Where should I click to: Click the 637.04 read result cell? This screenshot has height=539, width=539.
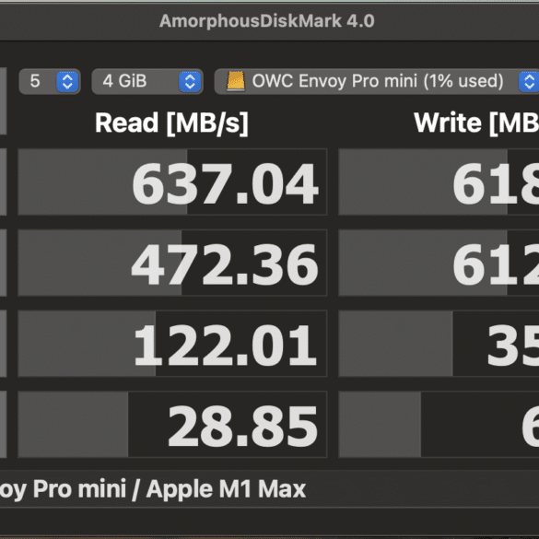(x=172, y=182)
